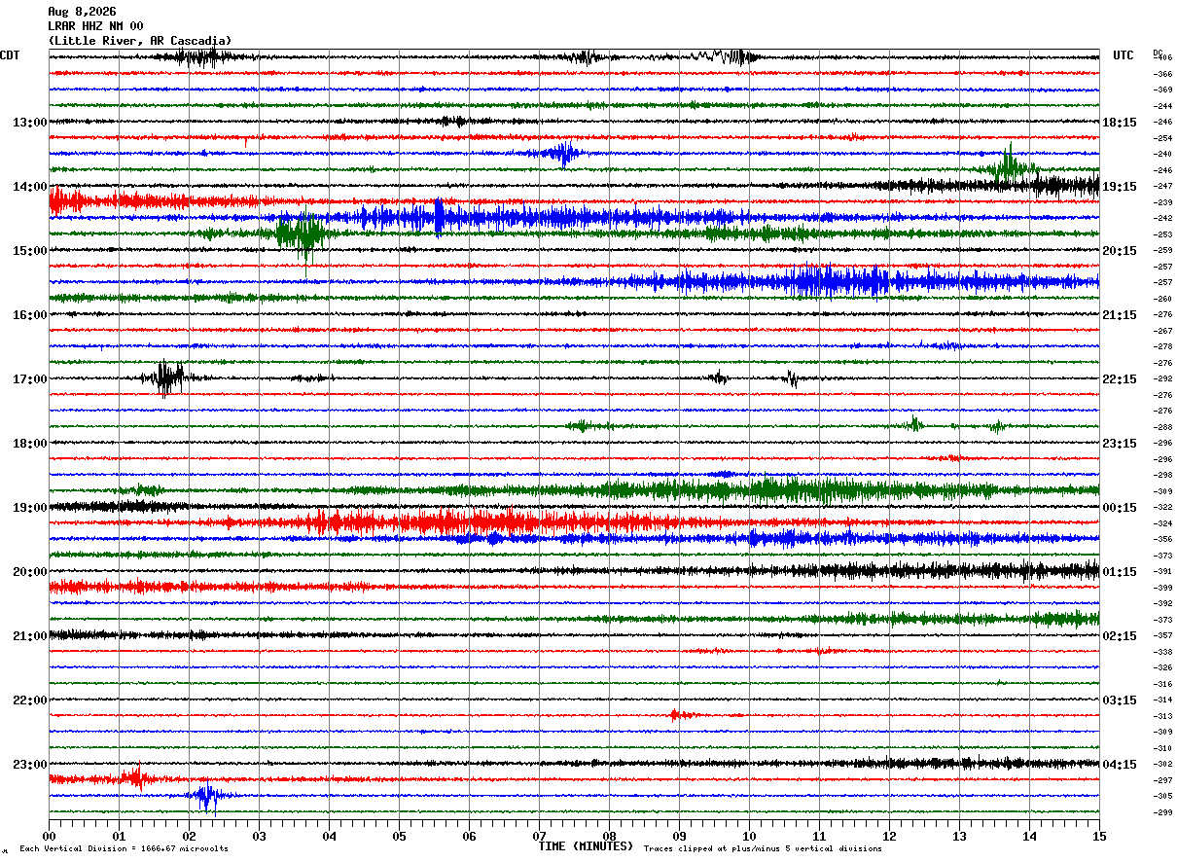Click the Traces clipped footnote text
1177x862 pixels.
pyautogui.click(x=763, y=848)
